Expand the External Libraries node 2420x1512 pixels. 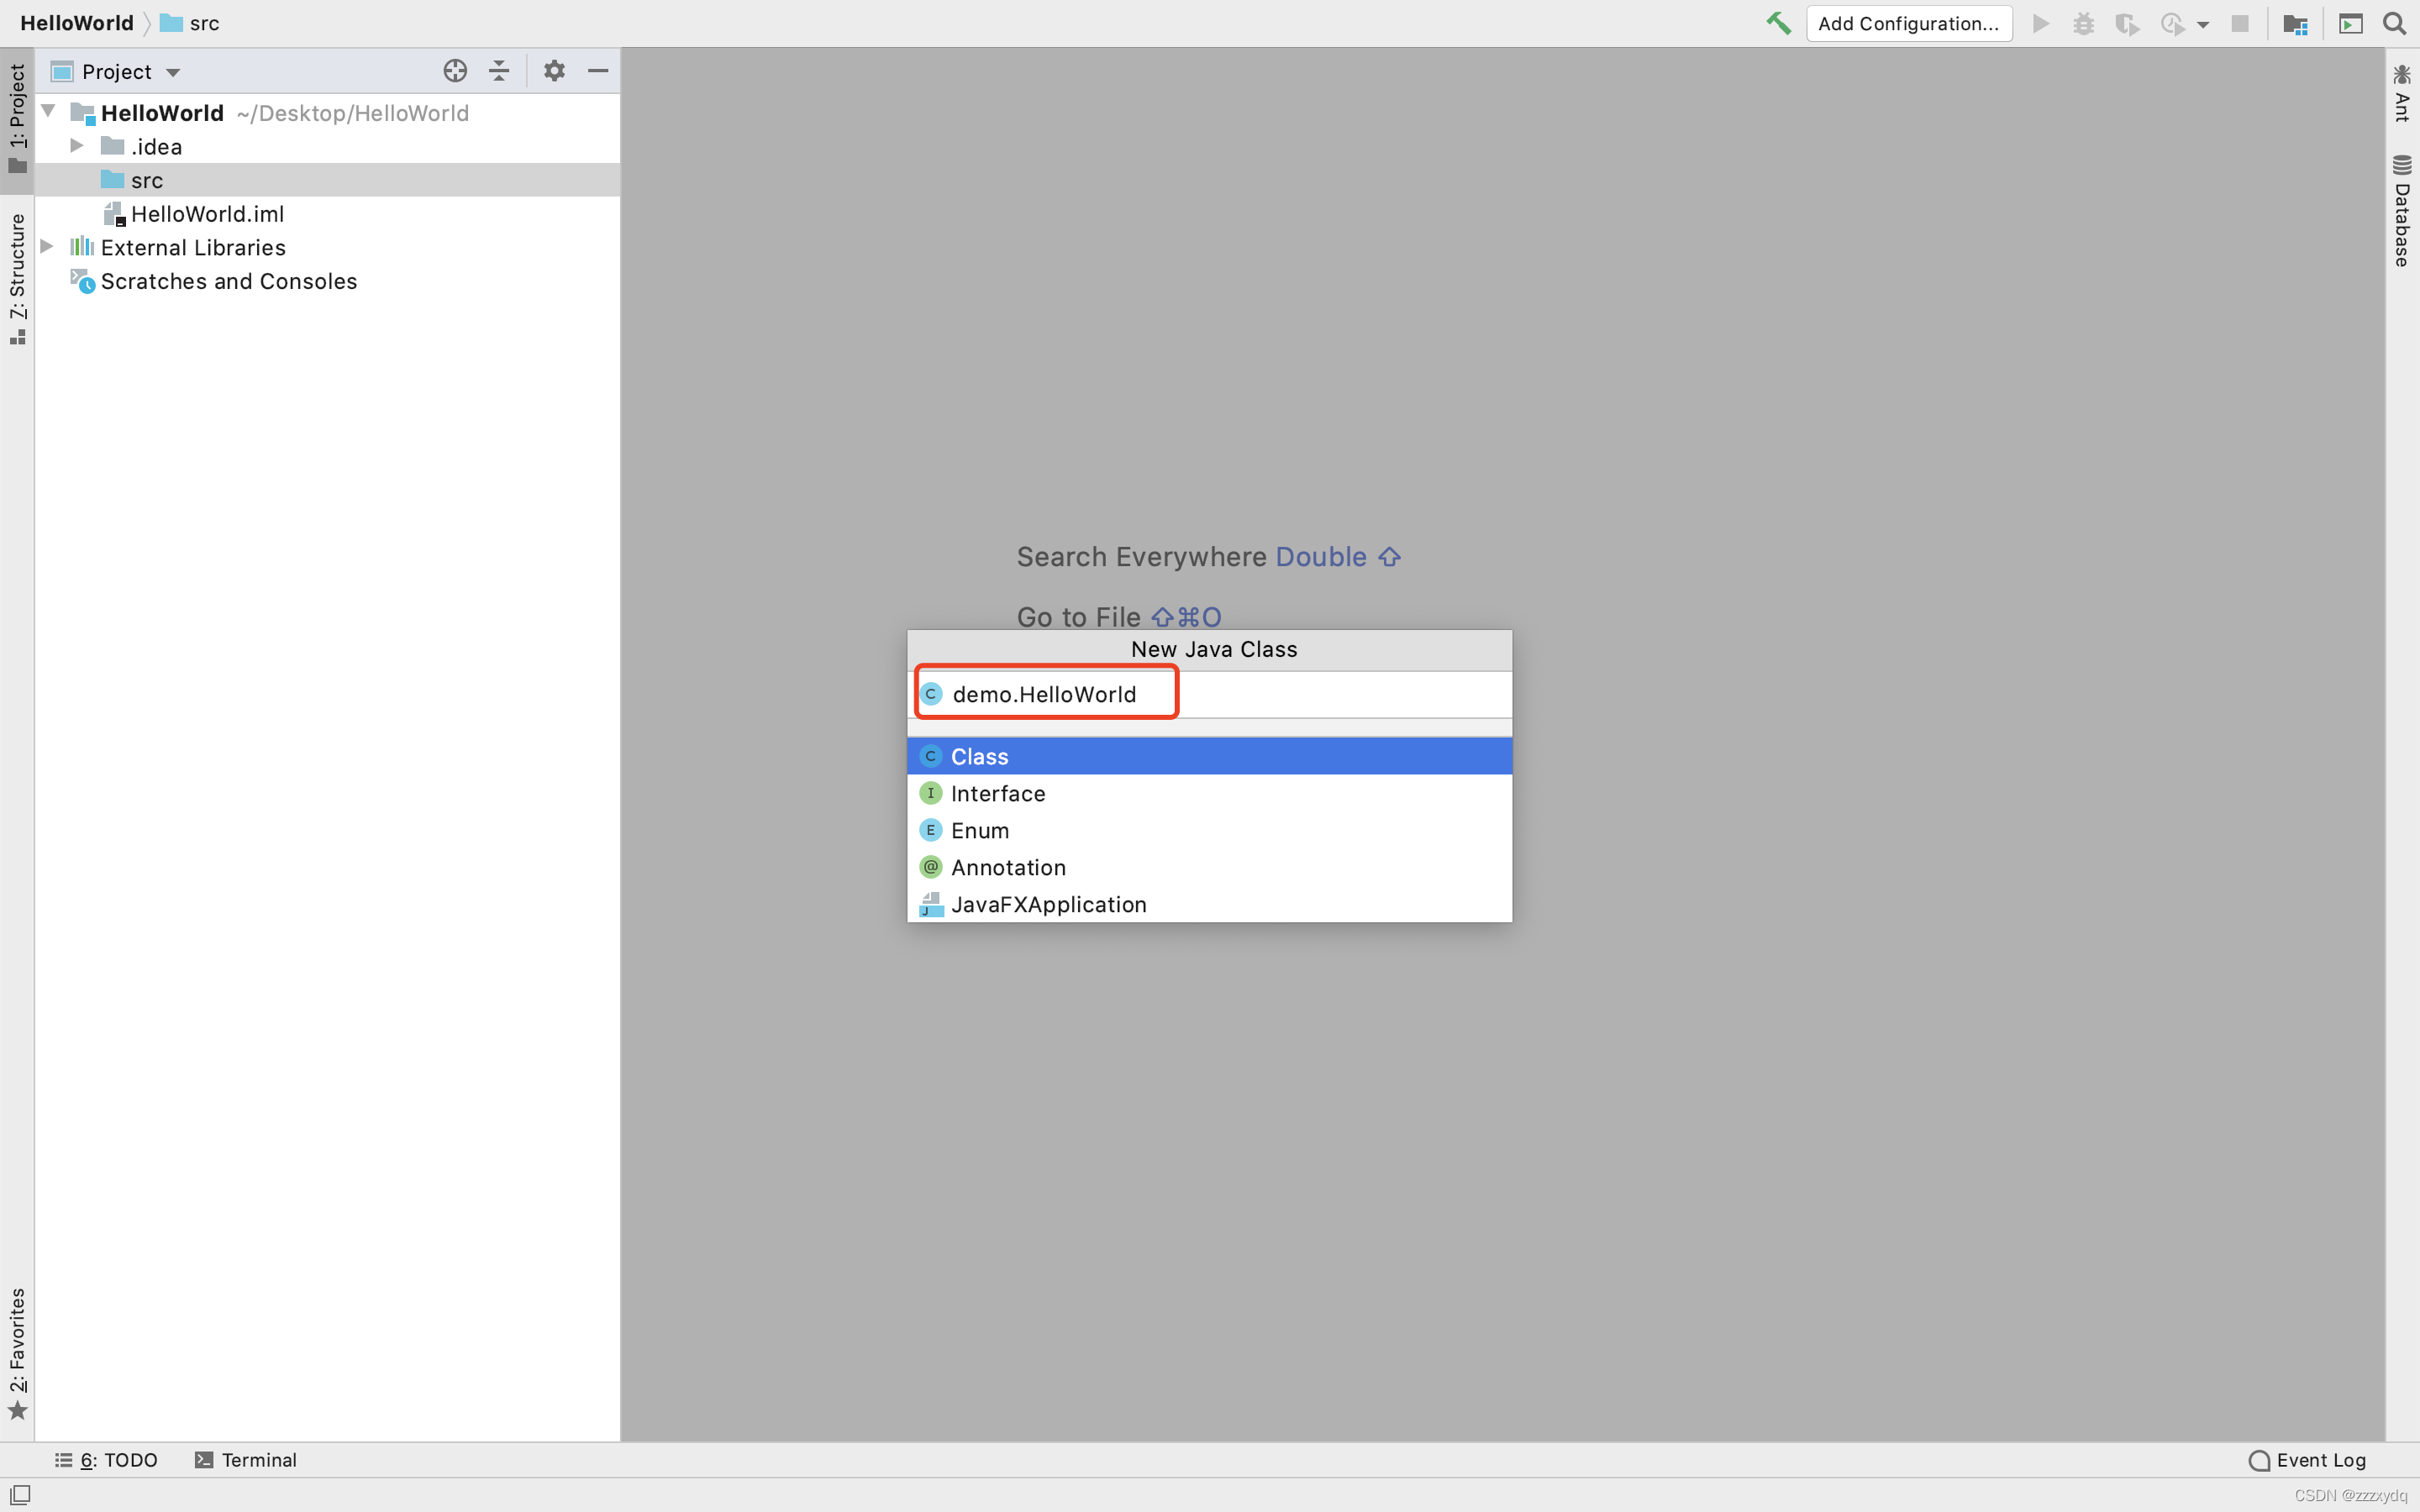(x=47, y=247)
